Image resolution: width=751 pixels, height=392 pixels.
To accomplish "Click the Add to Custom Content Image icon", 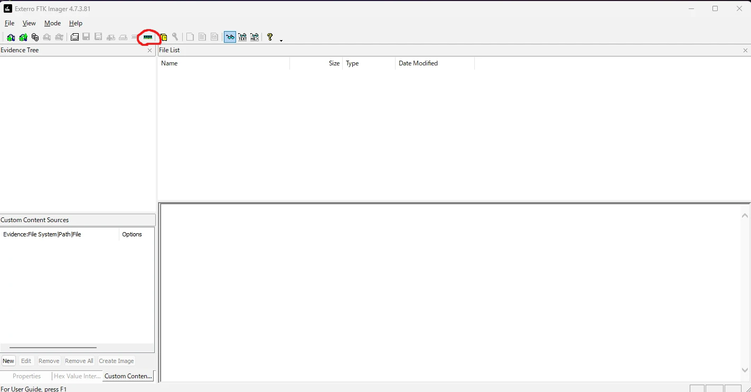I will (x=111, y=37).
